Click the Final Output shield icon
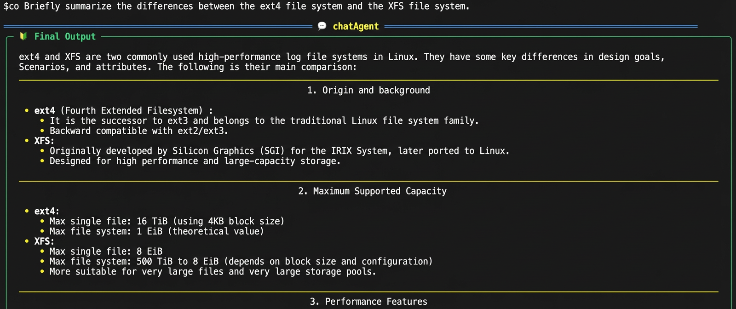736x309 pixels. pos(23,36)
